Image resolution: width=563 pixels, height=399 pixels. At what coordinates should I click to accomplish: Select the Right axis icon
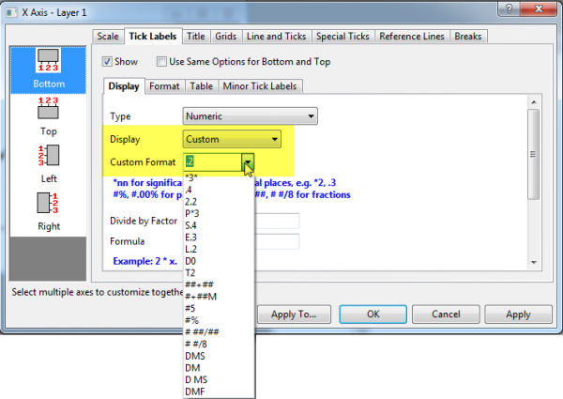point(51,209)
